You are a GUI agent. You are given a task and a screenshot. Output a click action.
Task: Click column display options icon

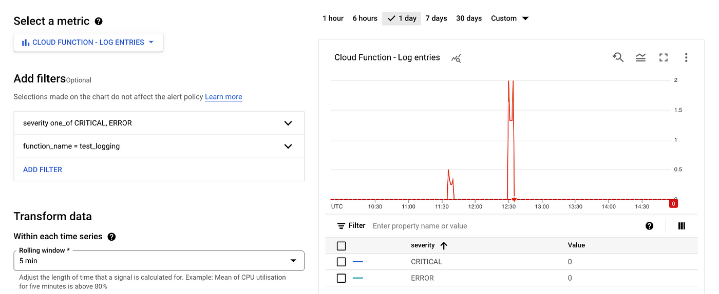[x=682, y=226]
